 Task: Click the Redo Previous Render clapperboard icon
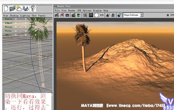coord(57,15)
